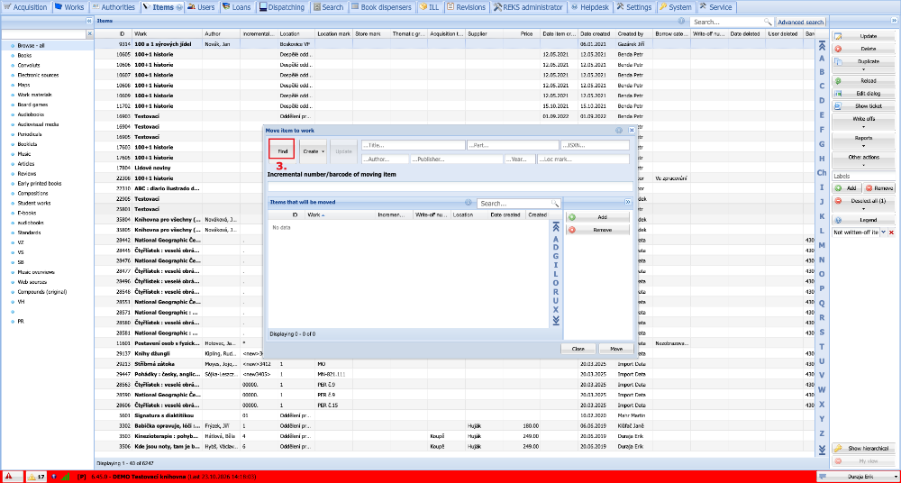Click the green Add button in the dialog
The image size is (901, 483).
[597, 217]
